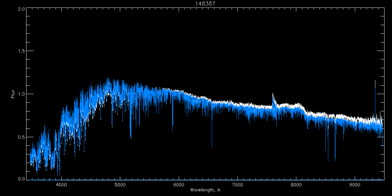Click the 1.0 y-axis tick label
This screenshot has width=392, height=196.
21,94
